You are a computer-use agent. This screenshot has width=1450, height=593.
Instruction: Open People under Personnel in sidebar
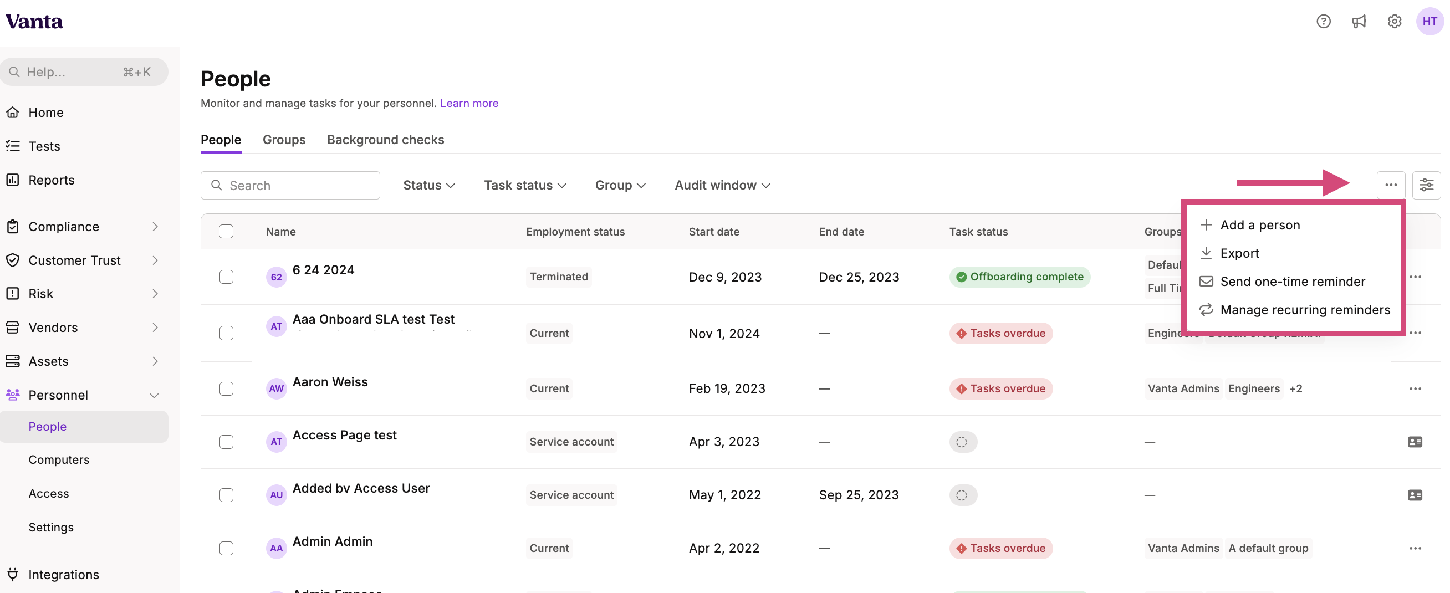pos(84,427)
